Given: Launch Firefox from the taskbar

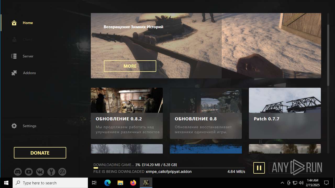Looking at the screenshot, I should pos(133,183).
